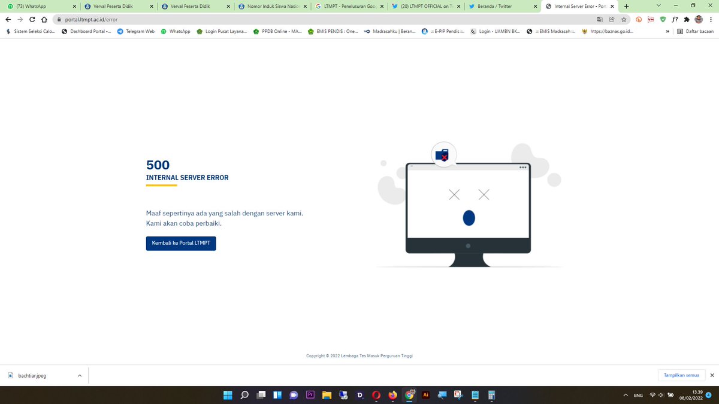Open the Dashboard Portal bookmark
The image size is (719, 404).
click(x=86, y=31)
